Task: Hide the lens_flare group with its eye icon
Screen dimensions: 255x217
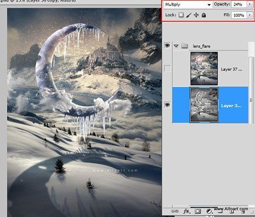Action: [167, 45]
